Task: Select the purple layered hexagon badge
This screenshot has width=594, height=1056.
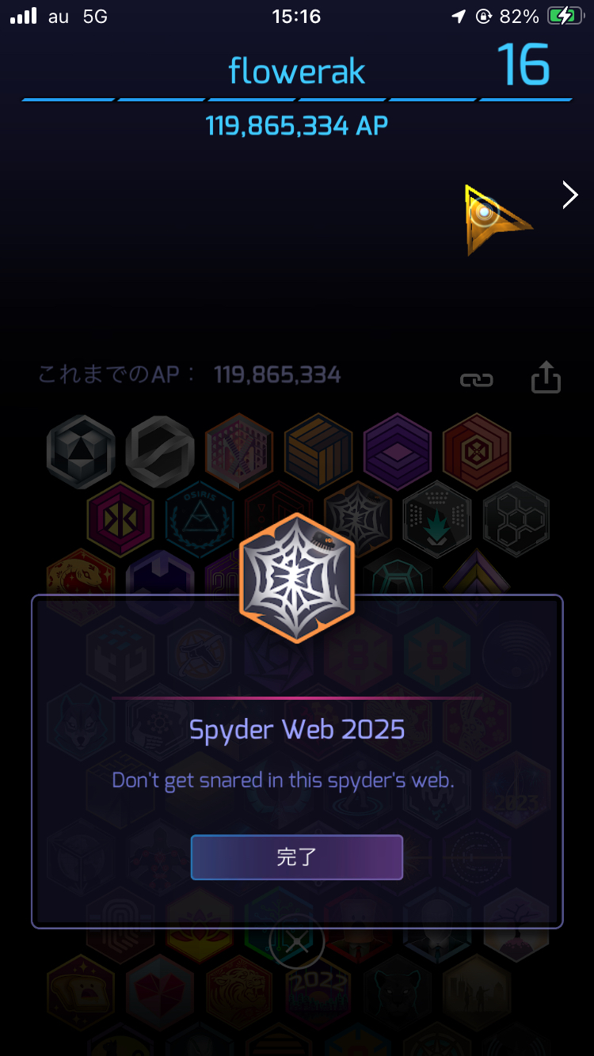Action: (398, 452)
